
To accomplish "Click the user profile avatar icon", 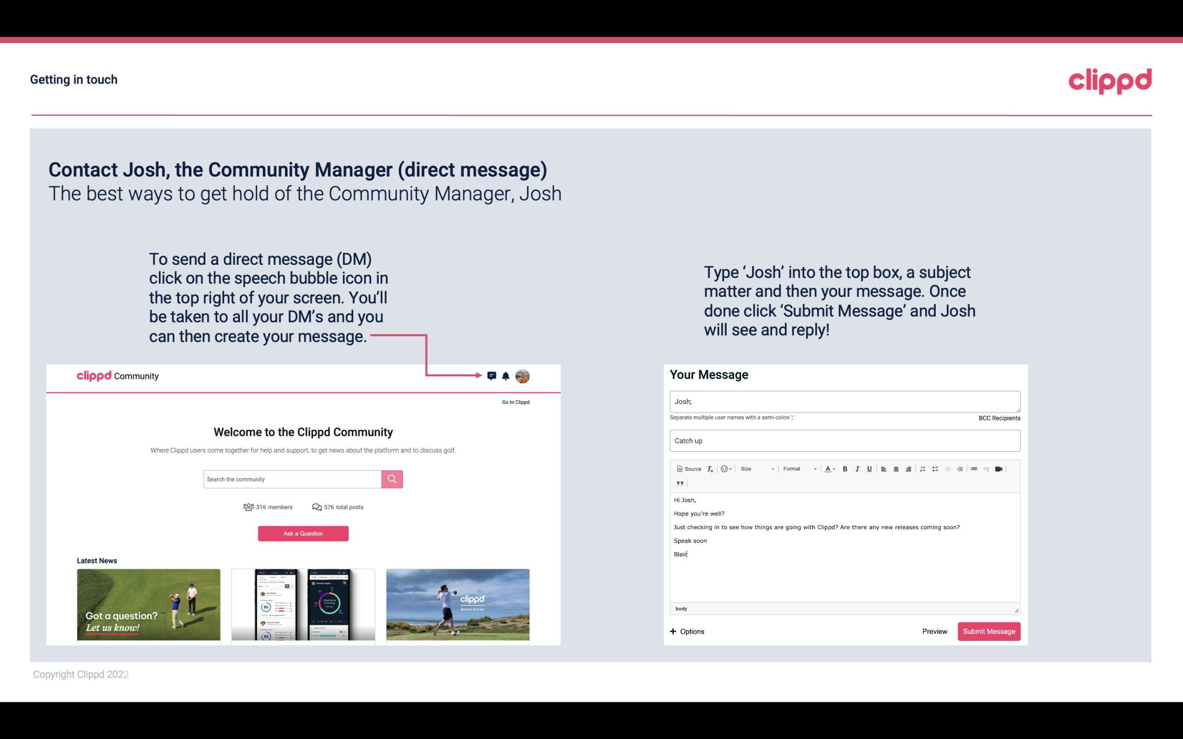I will pyautogui.click(x=523, y=376).
